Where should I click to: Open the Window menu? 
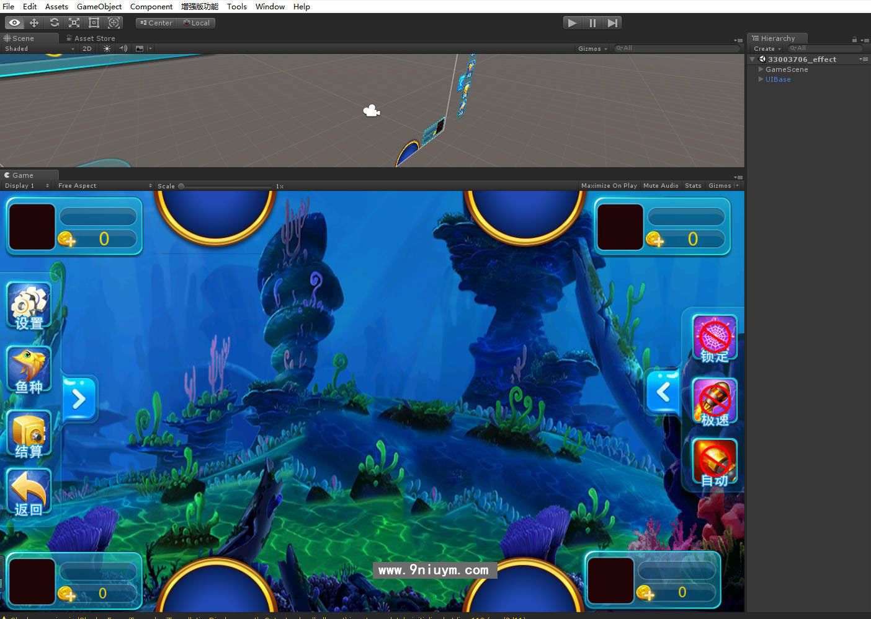270,6
